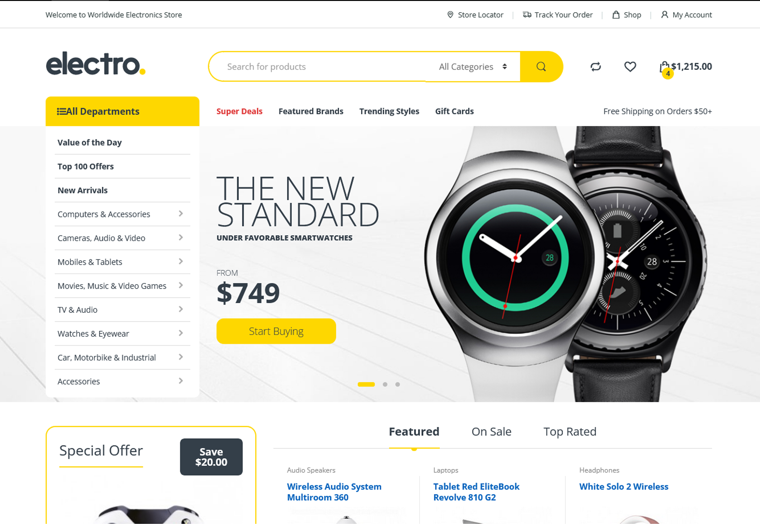760x524 pixels.
Task: Open the compare products refresh icon
Action: [595, 67]
